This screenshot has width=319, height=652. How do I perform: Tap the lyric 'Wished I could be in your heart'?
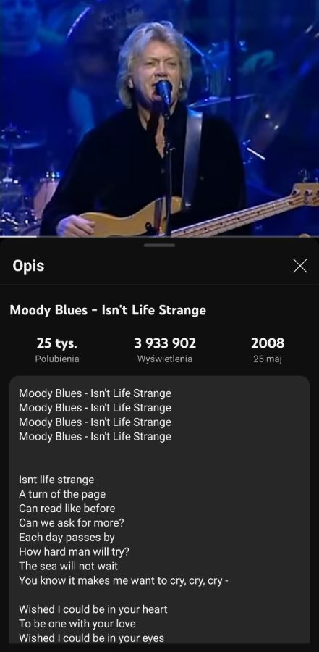pyautogui.click(x=93, y=609)
